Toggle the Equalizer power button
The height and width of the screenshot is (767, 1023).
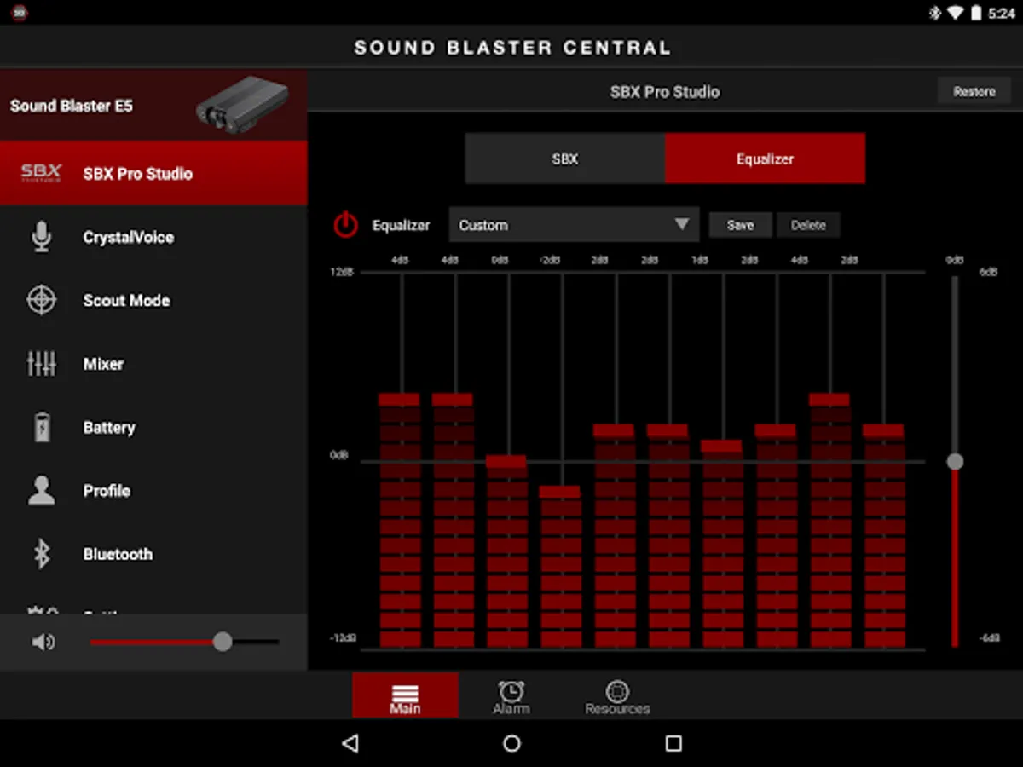pyautogui.click(x=345, y=225)
